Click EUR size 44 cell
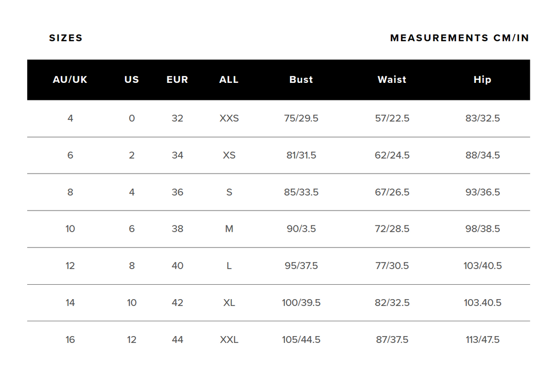The height and width of the screenshot is (382, 556). (177, 340)
